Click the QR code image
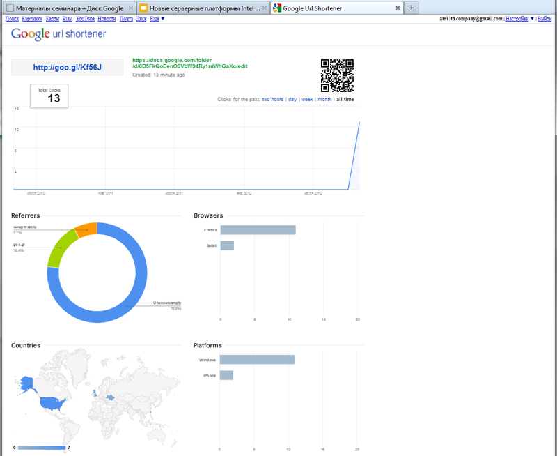This screenshot has height=456, width=557. pos(337,75)
